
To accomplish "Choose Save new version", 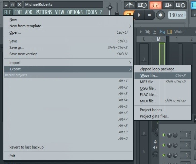I will (x=68, y=54).
